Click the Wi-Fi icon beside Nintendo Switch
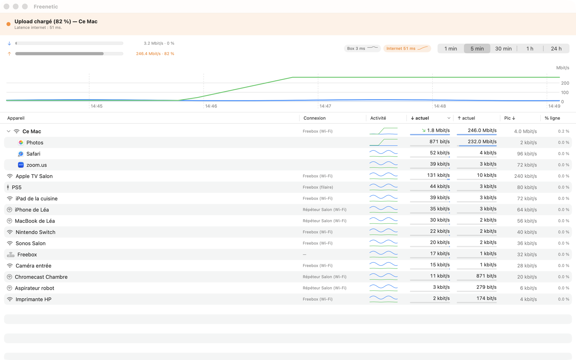 click(10, 232)
